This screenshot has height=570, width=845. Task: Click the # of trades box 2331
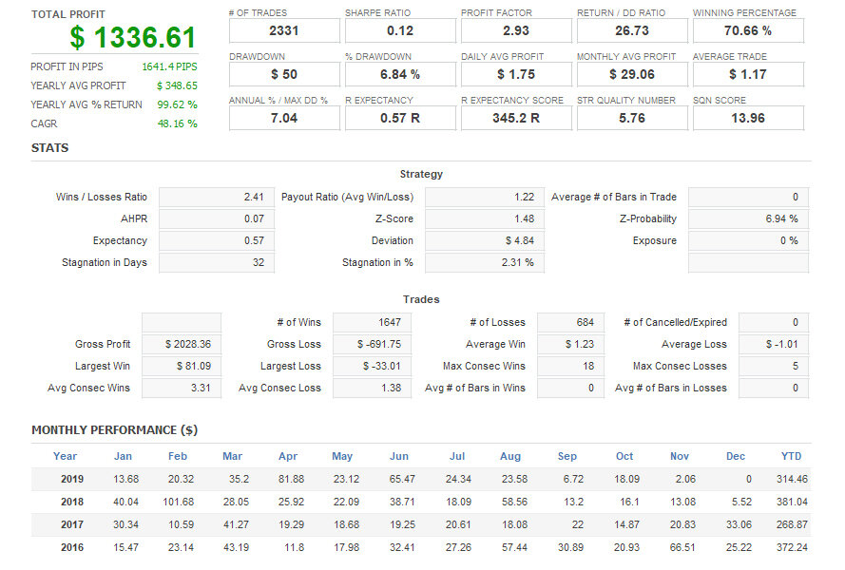284,30
